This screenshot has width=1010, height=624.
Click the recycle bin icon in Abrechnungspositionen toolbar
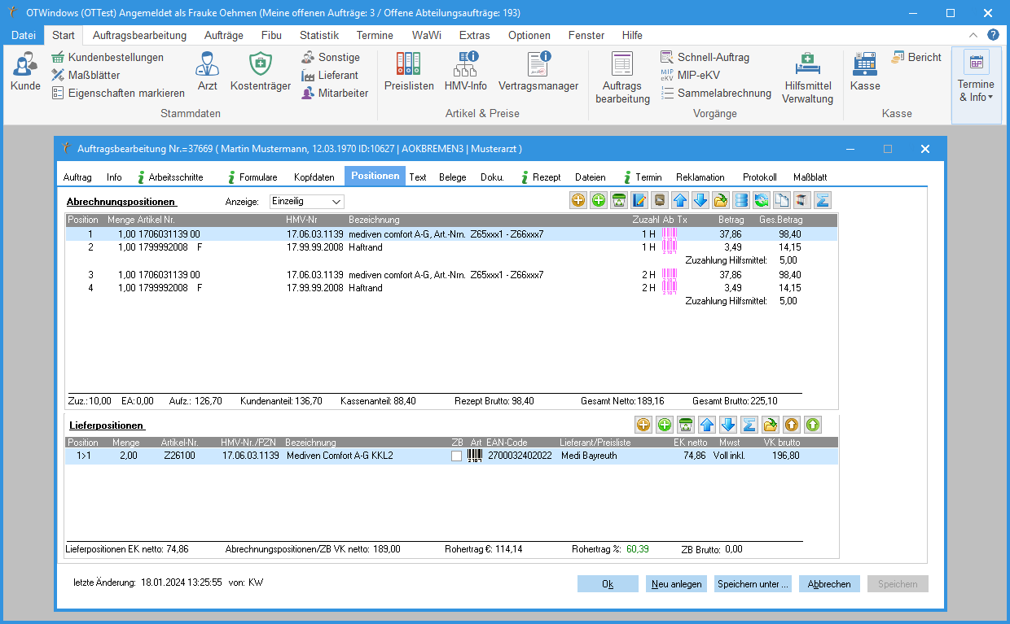pos(619,200)
